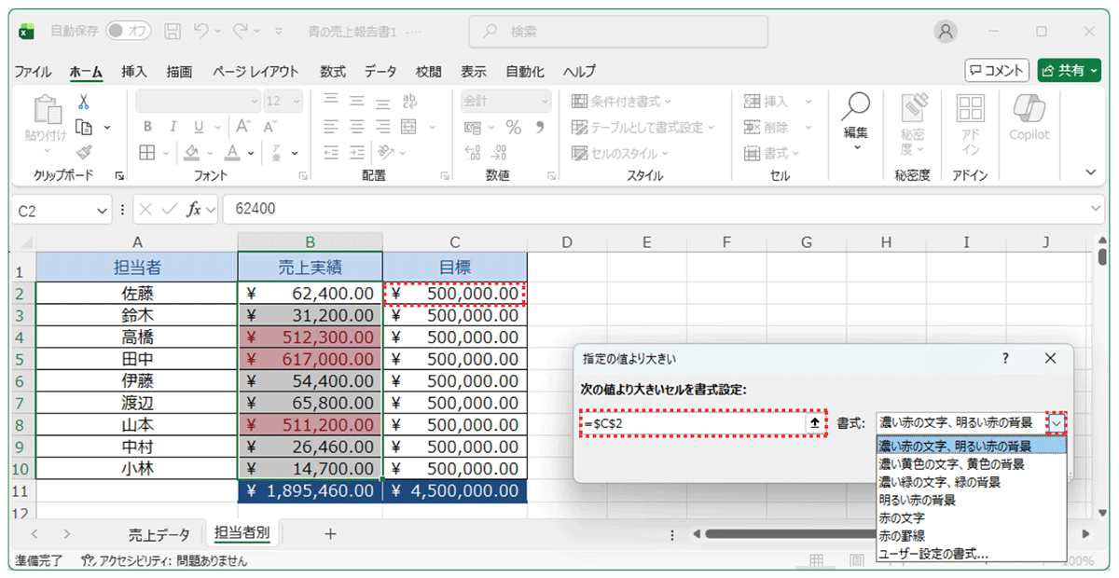
Task: Switch to the 挿入 ribbon tab
Action: point(132,71)
